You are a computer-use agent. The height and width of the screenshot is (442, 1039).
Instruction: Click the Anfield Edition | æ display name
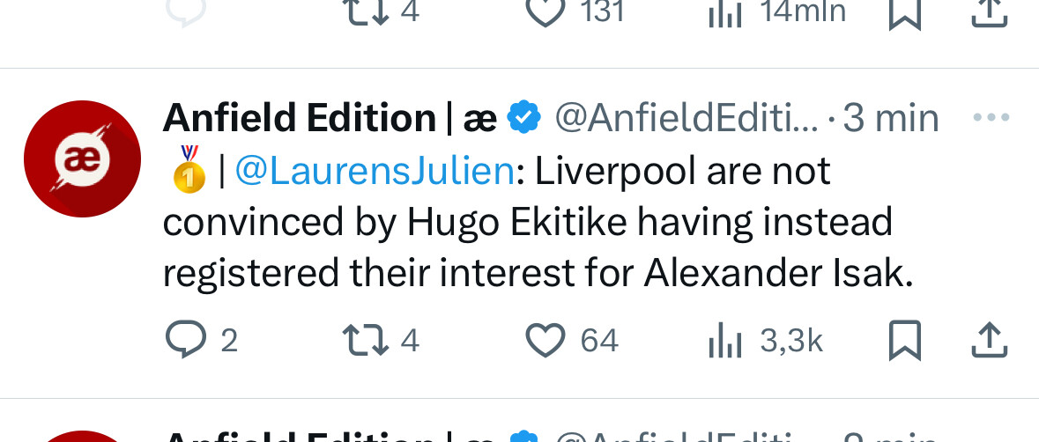(x=330, y=118)
